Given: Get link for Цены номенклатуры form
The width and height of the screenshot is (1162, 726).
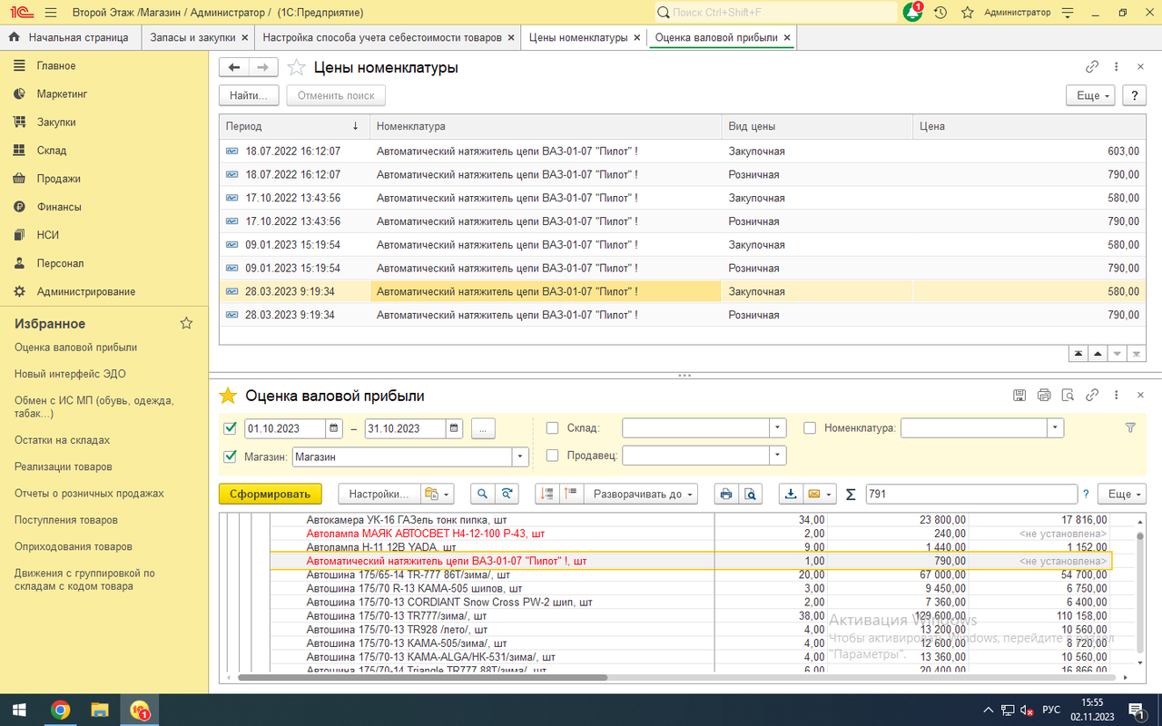Looking at the screenshot, I should tap(1092, 67).
